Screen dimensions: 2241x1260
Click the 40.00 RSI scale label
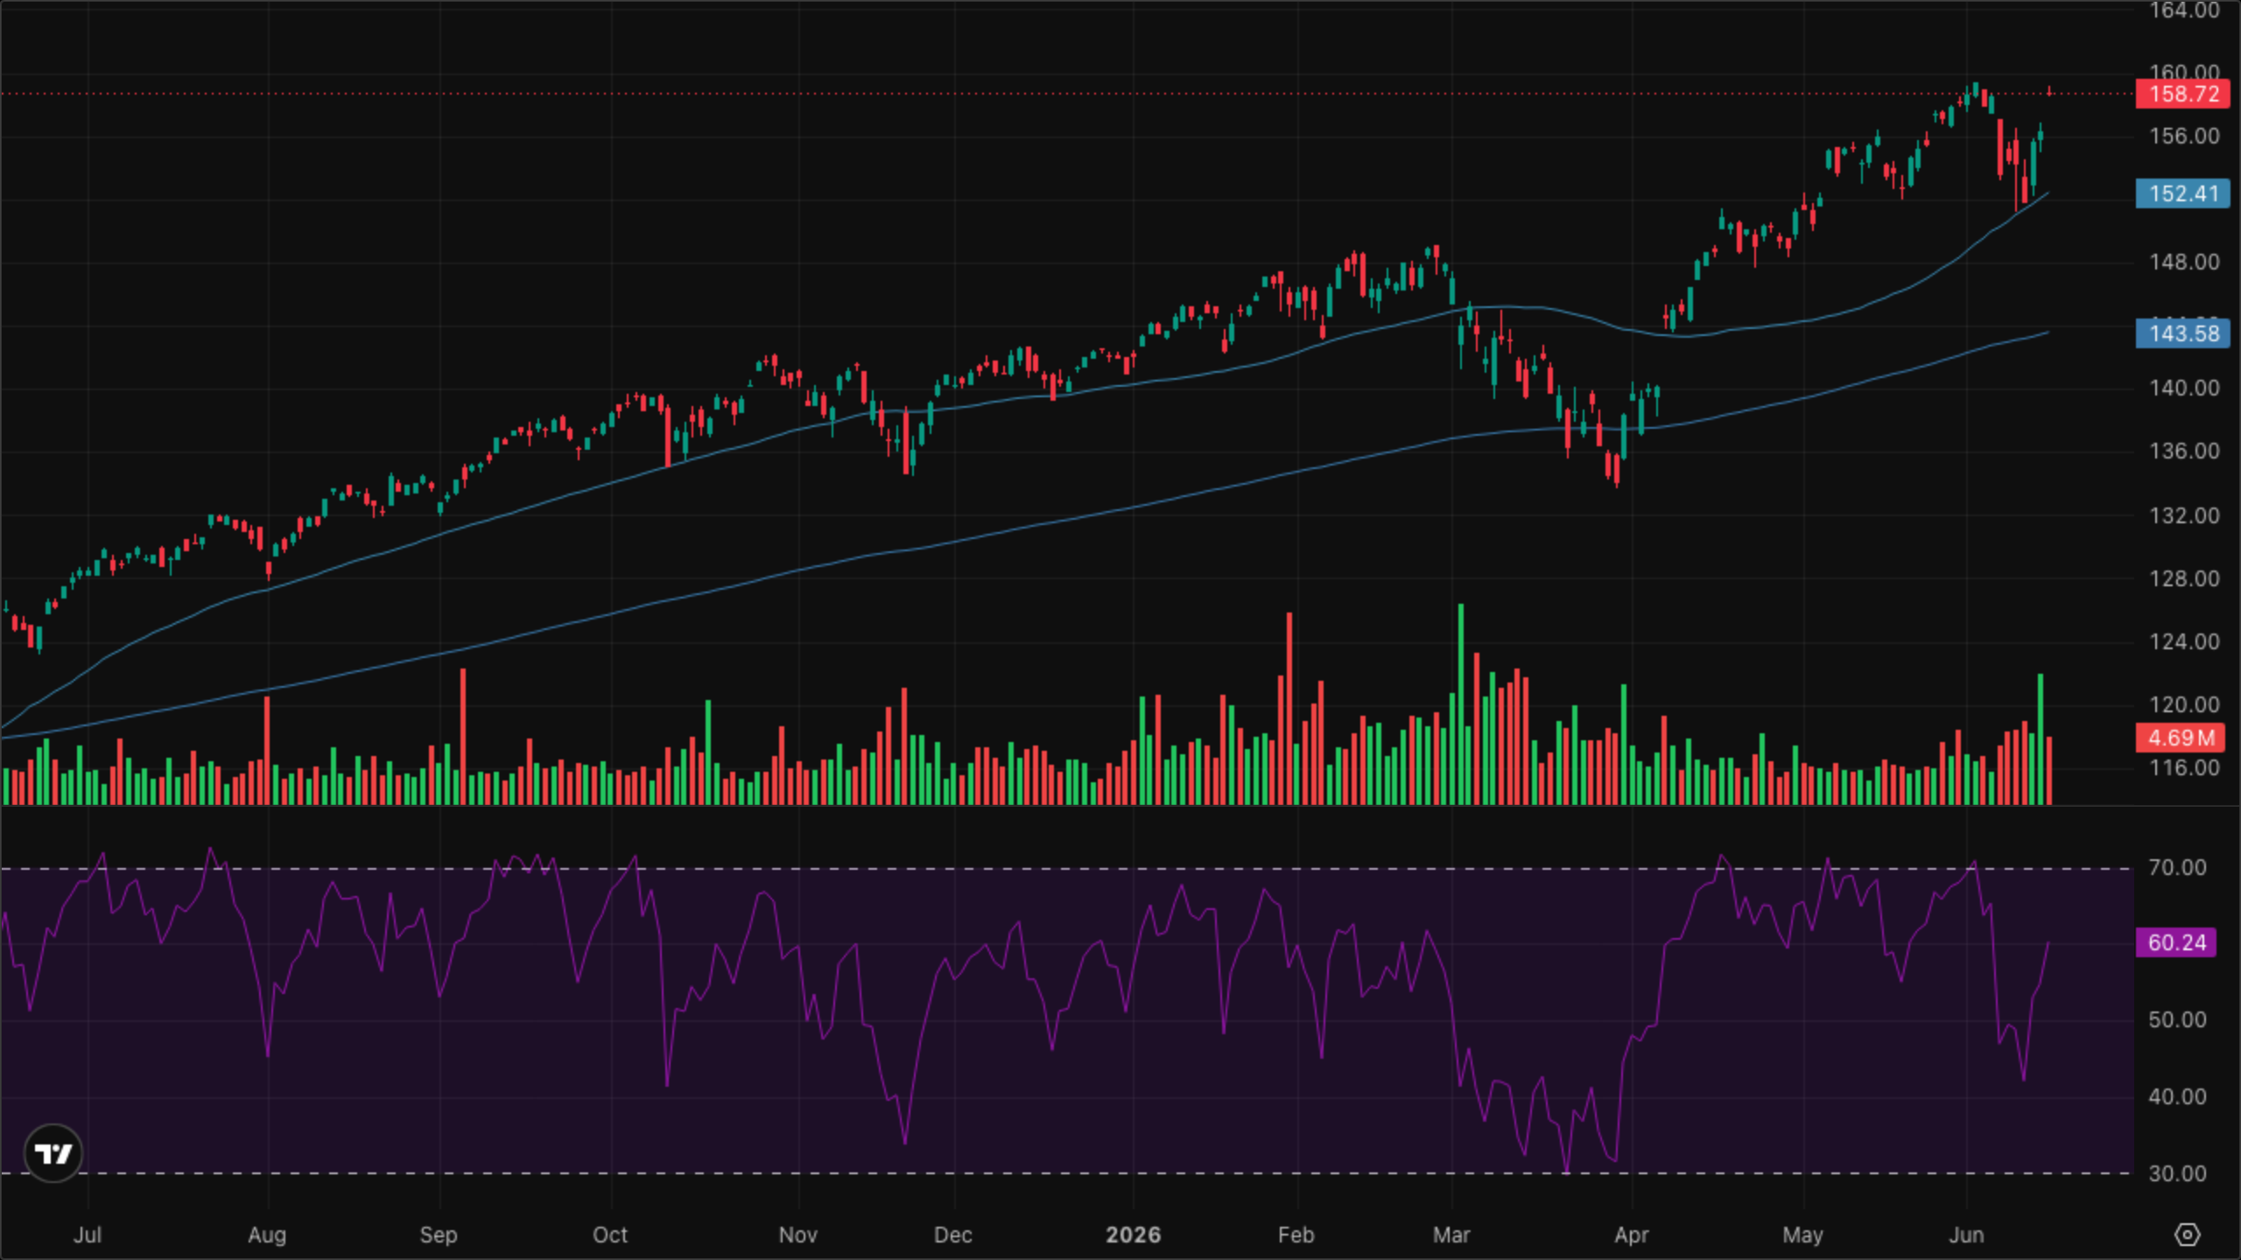2177,1096
